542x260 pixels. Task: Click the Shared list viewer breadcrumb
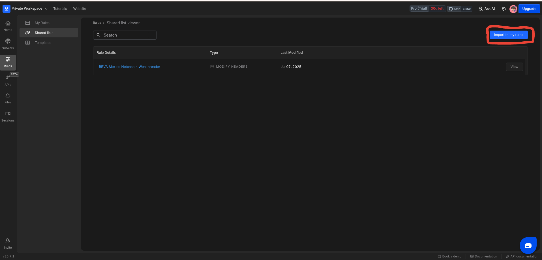(123, 23)
